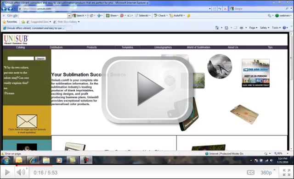The width and height of the screenshot is (294, 179).
Task: Click the Refresh page icon
Action: 220,9
